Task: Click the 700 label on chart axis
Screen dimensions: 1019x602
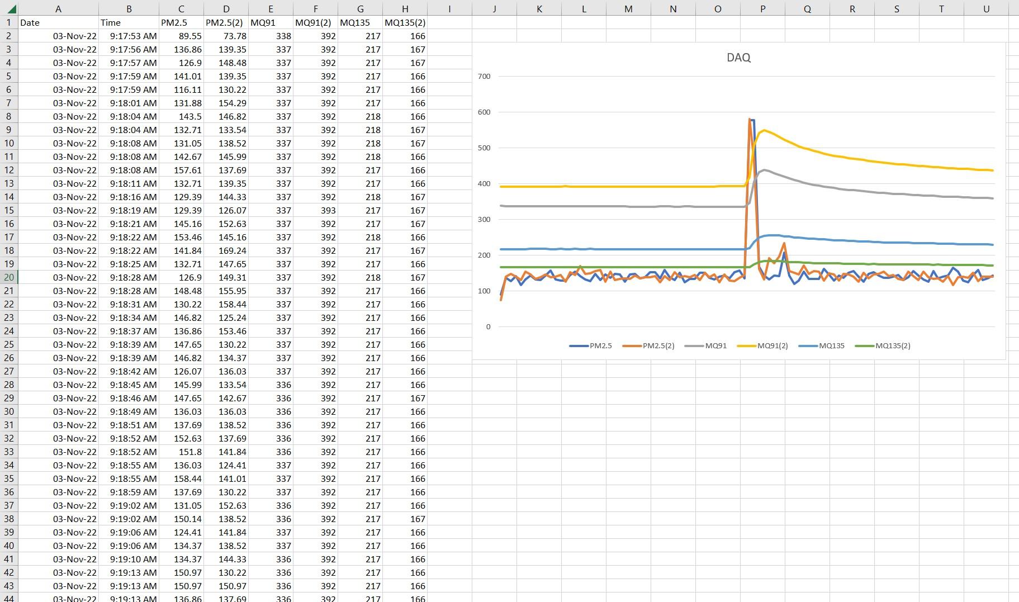Action: 485,77
